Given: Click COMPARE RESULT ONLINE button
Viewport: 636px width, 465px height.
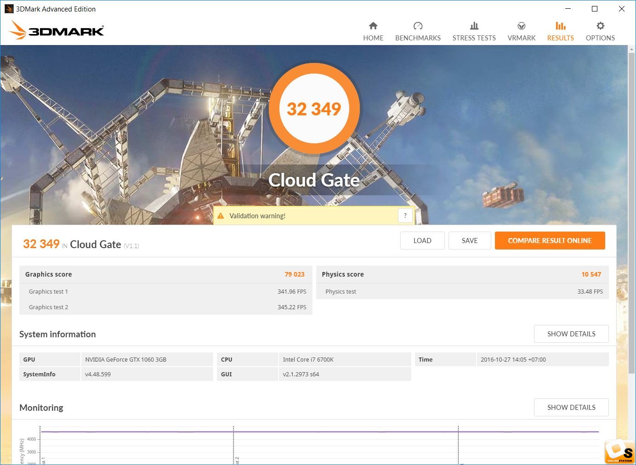Looking at the screenshot, I should pyautogui.click(x=550, y=241).
